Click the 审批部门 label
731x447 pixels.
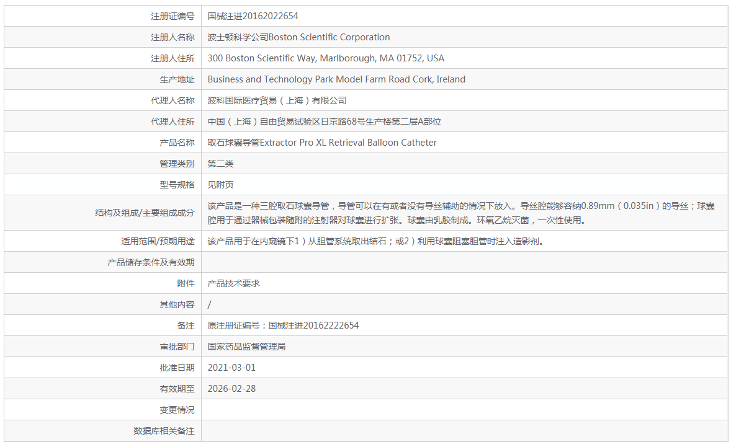(177, 347)
